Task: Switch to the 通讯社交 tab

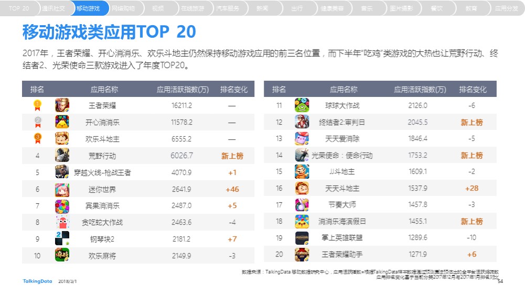Action: [53, 8]
